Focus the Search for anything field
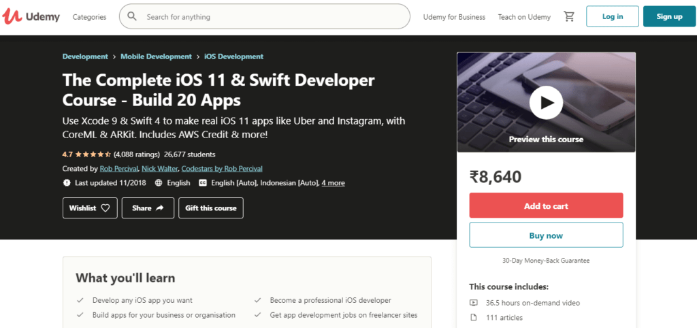This screenshot has width=697, height=328. (x=265, y=16)
